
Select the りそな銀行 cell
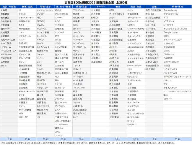[154, 69]
